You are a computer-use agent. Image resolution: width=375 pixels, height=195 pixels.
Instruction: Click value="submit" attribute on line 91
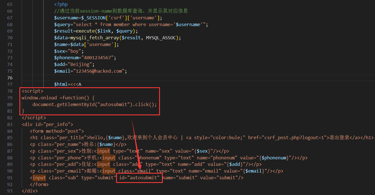coord(220,178)
